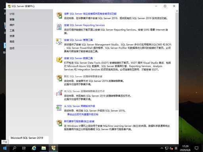Viewport: 203px width, 152px height.
Task: Open the 维护 (Maintenance) page
Action: click(12, 25)
